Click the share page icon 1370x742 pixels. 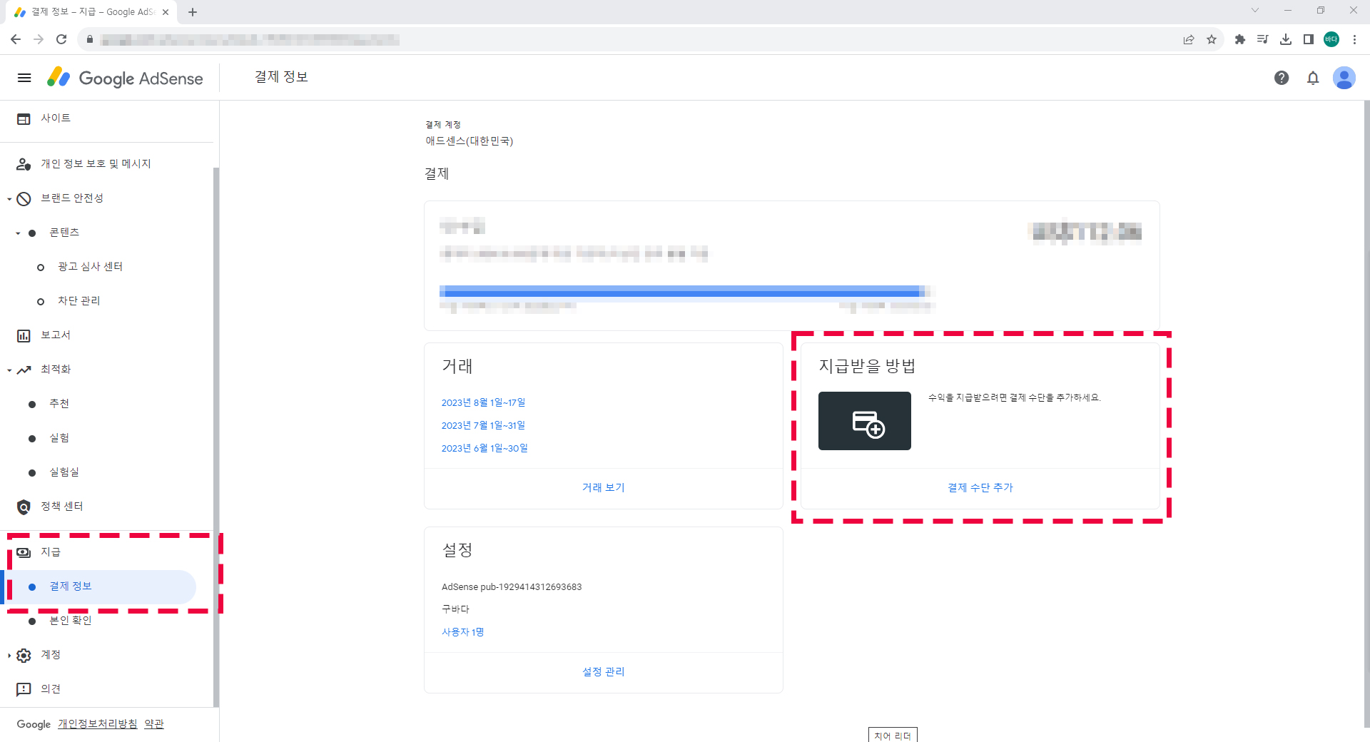1189,39
